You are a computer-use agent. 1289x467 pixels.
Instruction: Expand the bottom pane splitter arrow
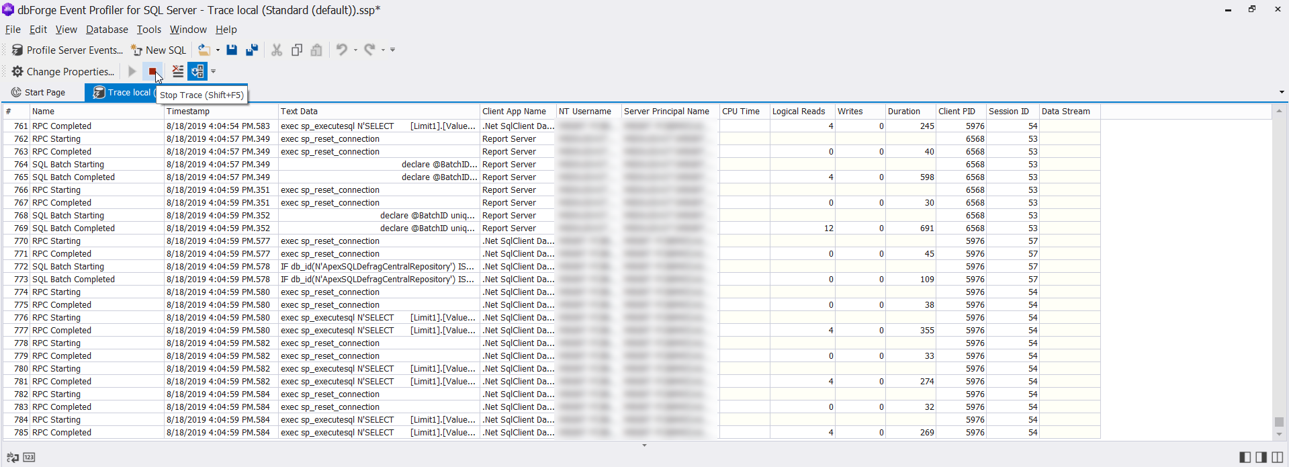point(644,445)
